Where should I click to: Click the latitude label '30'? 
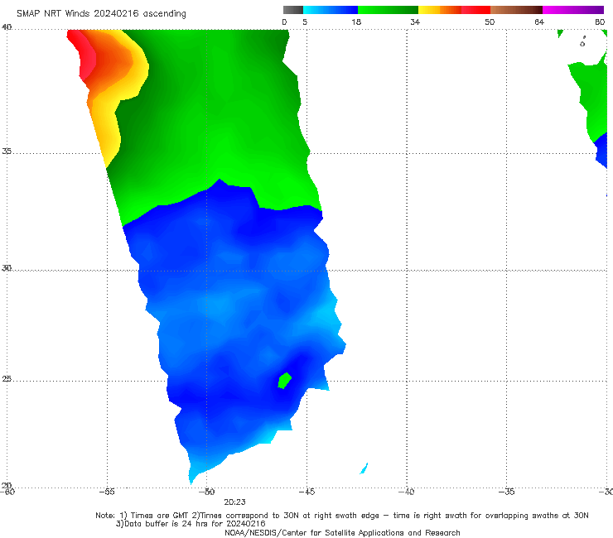(x=7, y=268)
